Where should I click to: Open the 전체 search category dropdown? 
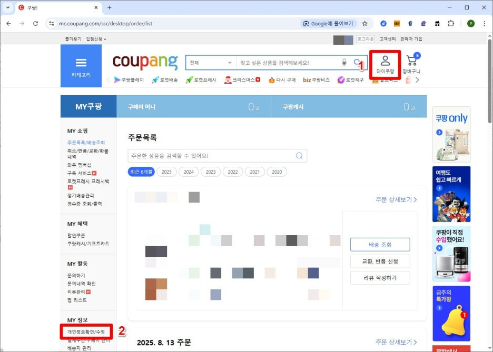(211, 63)
